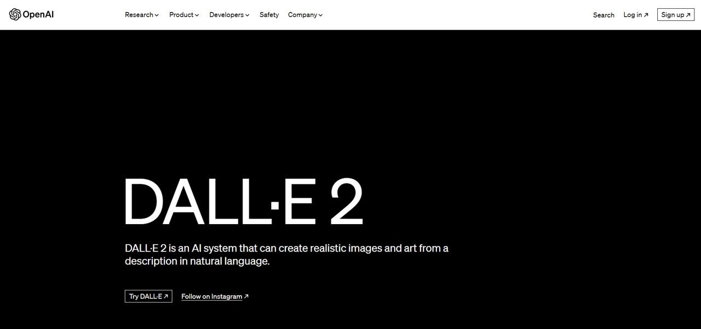Click the large DALL·E 2 heading

[x=244, y=202]
